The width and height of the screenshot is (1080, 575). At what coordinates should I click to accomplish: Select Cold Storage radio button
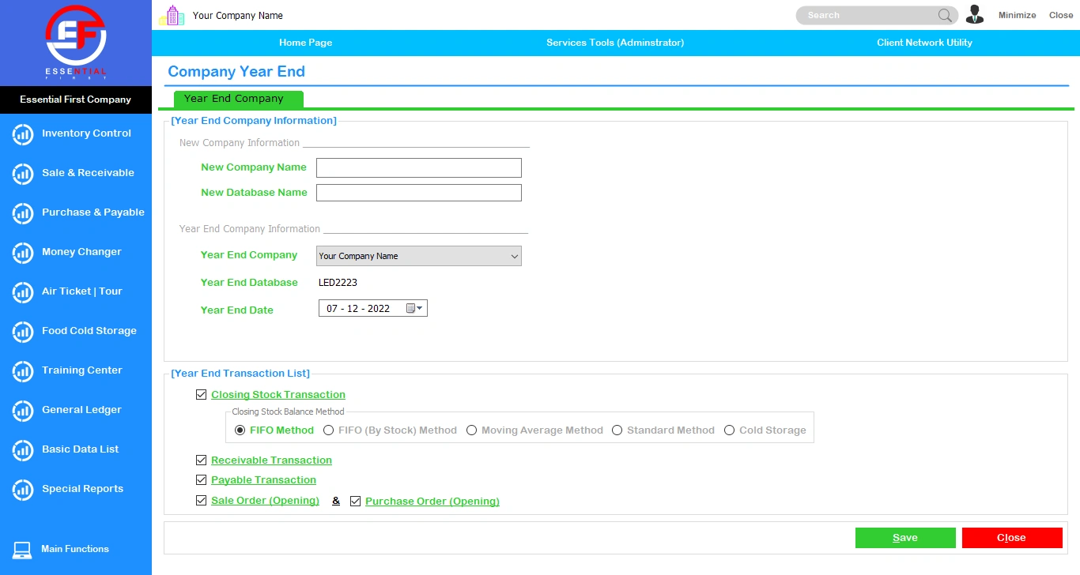coord(730,430)
